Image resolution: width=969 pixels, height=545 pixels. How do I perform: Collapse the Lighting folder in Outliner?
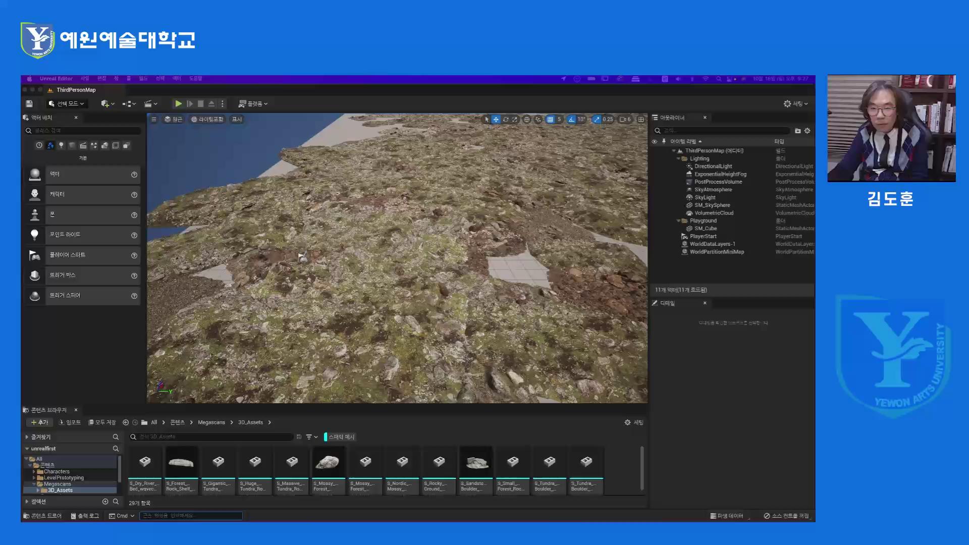tap(678, 158)
